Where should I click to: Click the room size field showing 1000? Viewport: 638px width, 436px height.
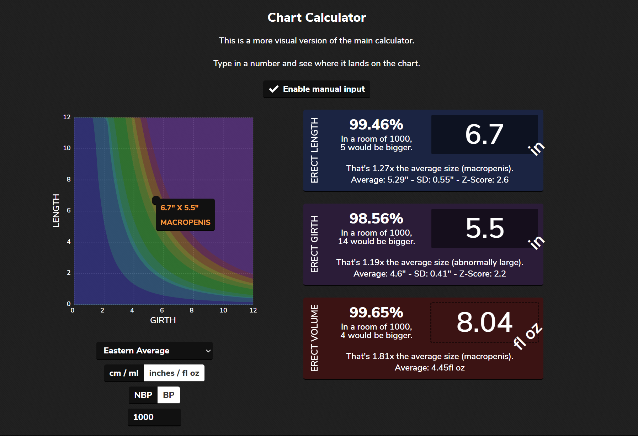click(154, 417)
